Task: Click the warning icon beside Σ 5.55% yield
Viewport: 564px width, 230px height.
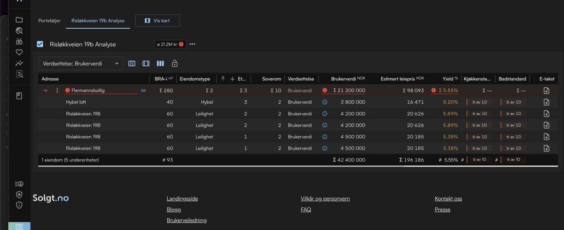Action: (x=434, y=90)
